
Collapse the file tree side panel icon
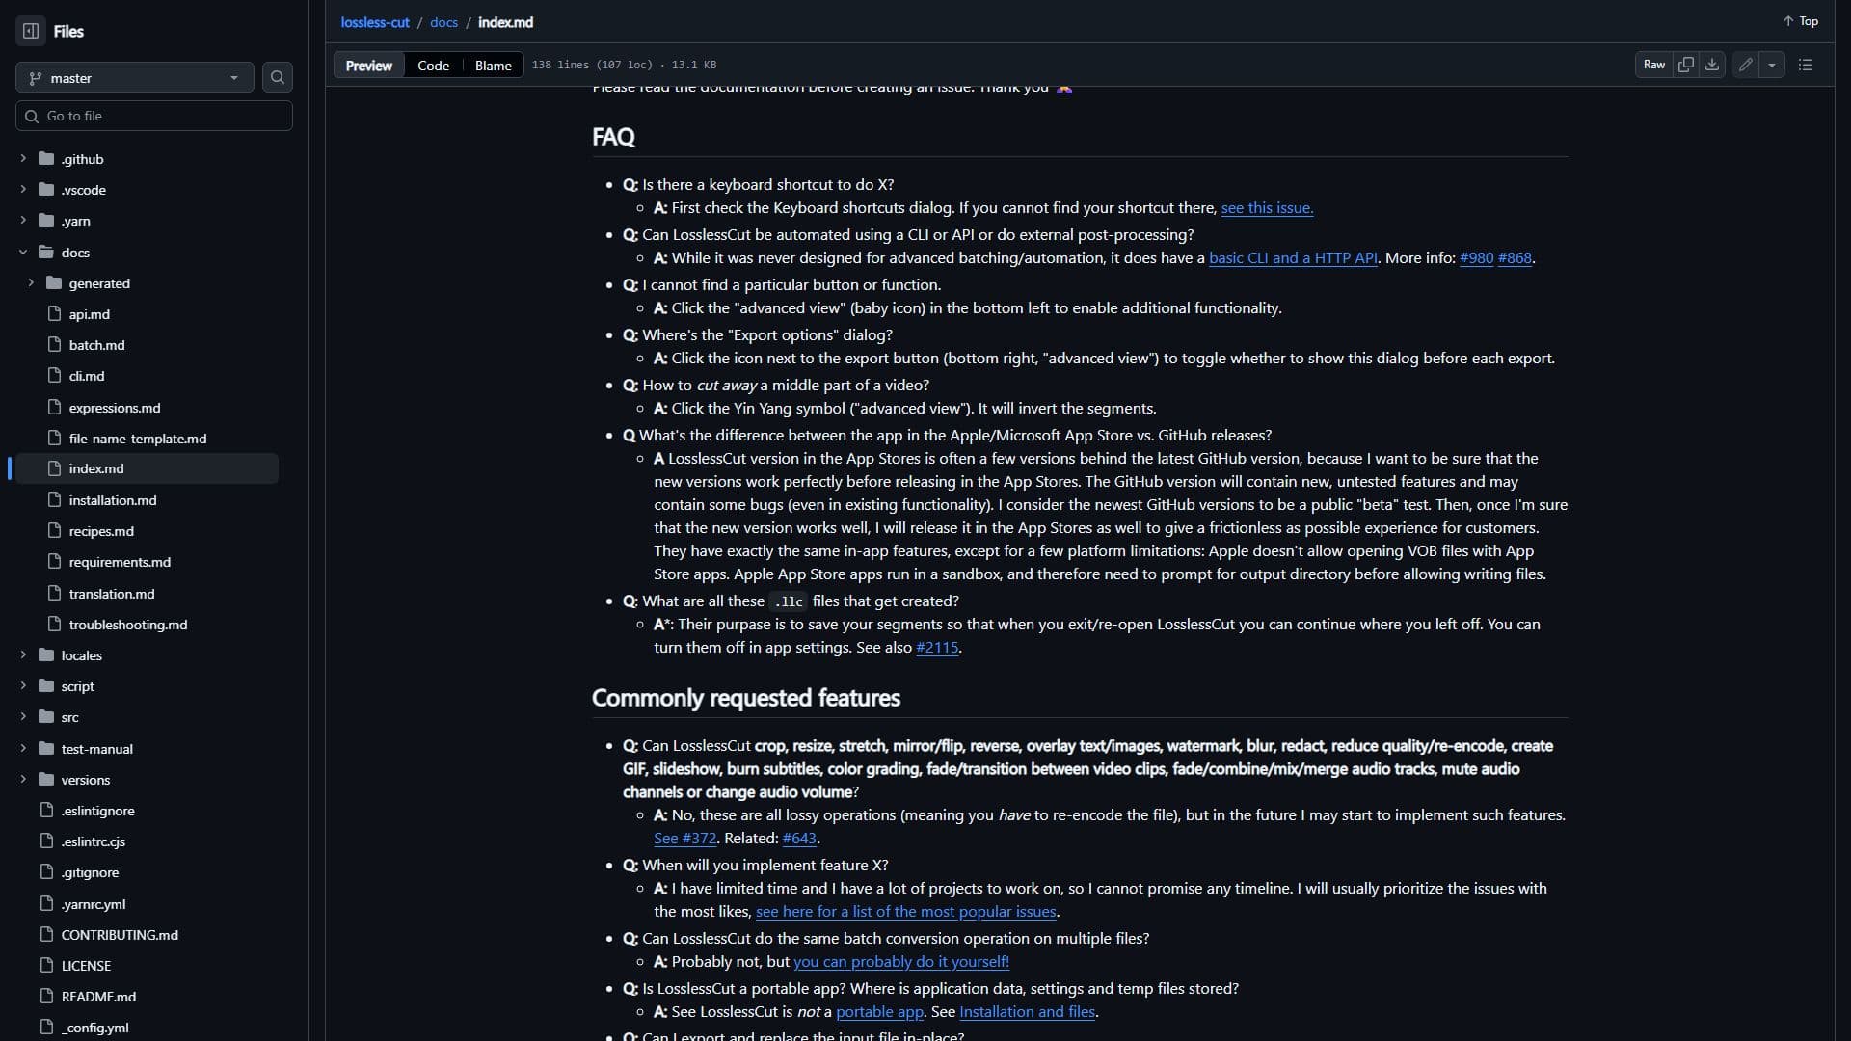(31, 31)
